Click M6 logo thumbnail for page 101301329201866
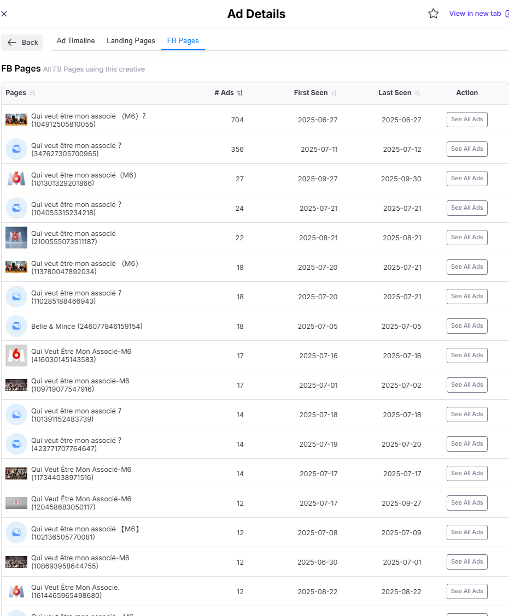This screenshot has height=616, width=509. coord(16,179)
